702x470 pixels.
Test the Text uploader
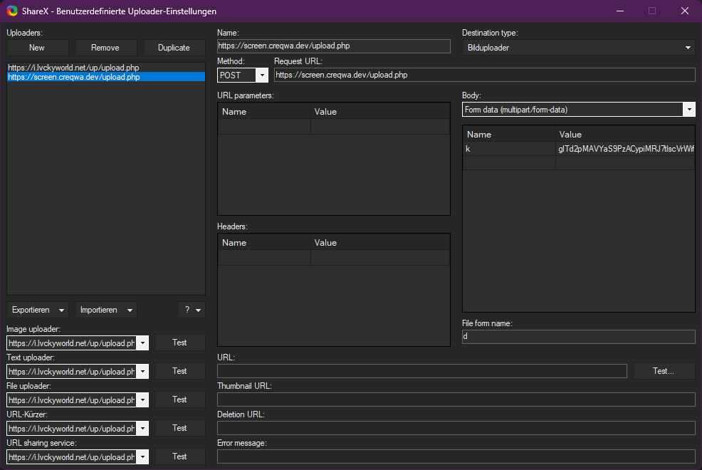pyautogui.click(x=180, y=371)
